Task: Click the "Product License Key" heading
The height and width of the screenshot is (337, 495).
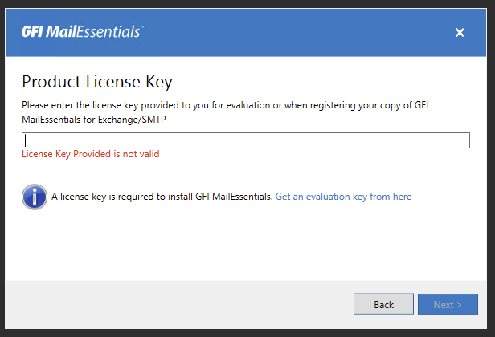Action: click(x=97, y=81)
